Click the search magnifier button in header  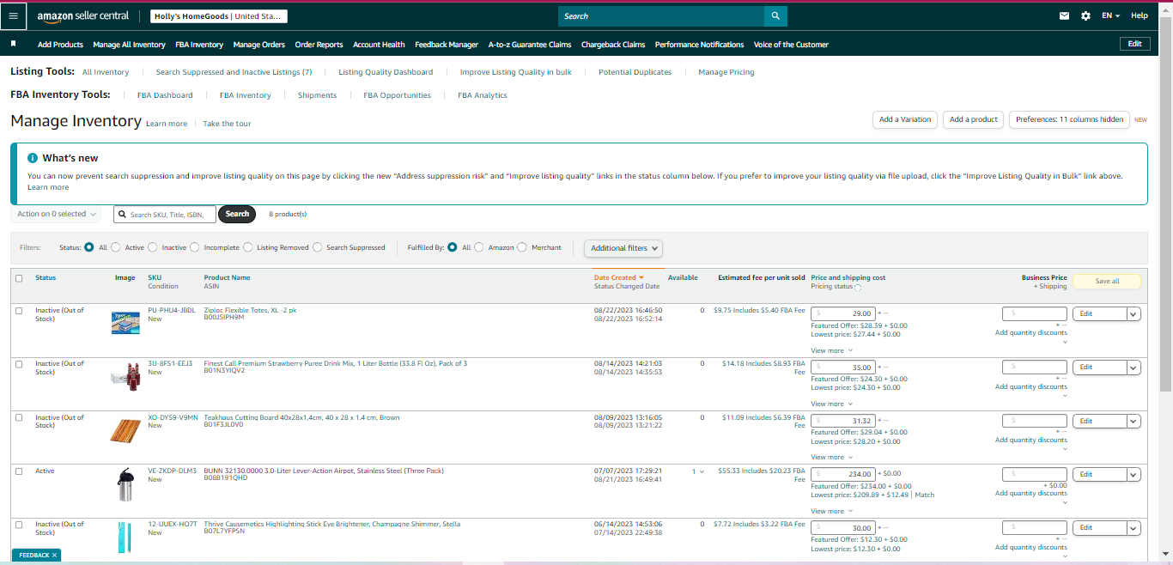click(775, 16)
